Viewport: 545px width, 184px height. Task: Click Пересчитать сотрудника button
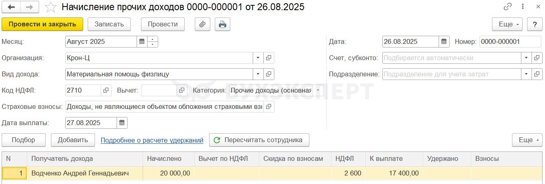tap(259, 140)
